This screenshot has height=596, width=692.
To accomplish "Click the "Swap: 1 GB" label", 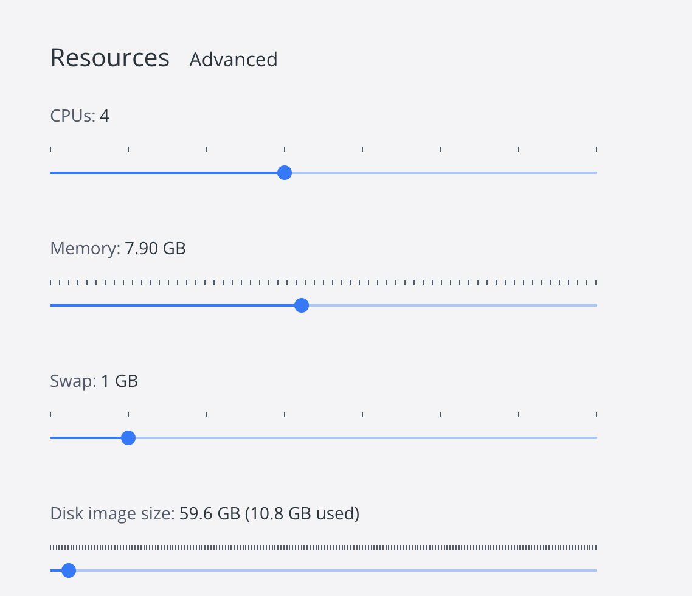I will (x=94, y=381).
